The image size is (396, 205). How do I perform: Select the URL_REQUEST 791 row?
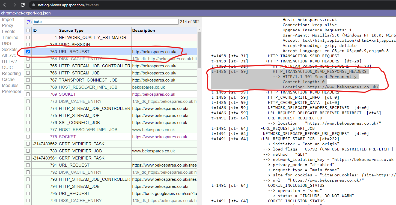tap(111, 165)
